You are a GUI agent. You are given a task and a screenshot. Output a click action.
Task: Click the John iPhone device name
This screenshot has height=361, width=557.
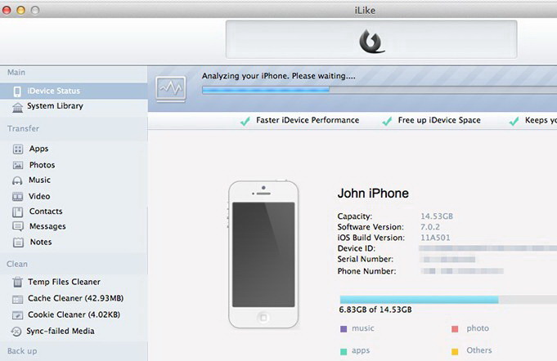pyautogui.click(x=373, y=194)
